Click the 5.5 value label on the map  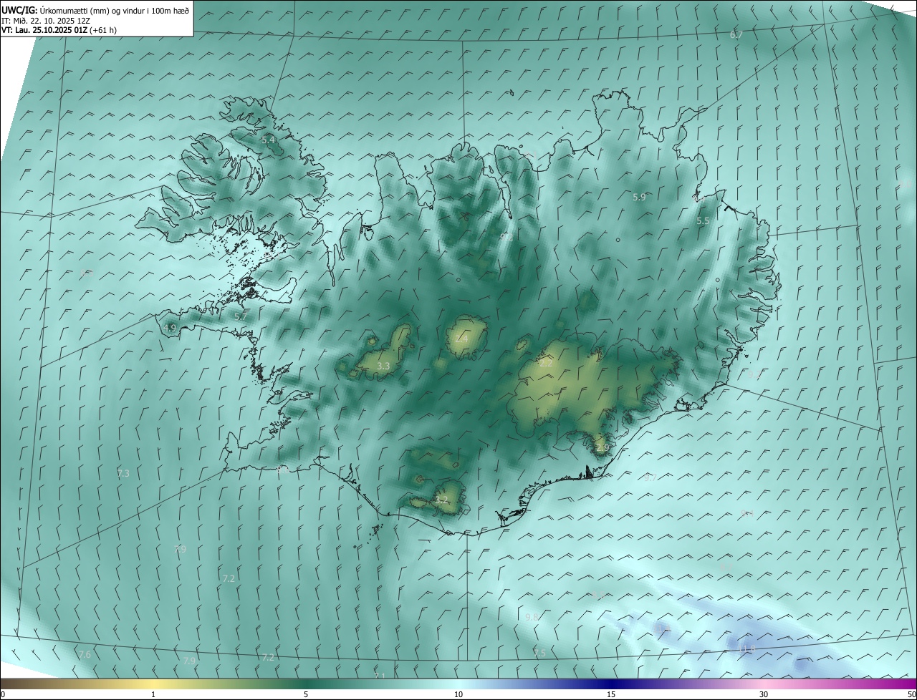tap(703, 221)
